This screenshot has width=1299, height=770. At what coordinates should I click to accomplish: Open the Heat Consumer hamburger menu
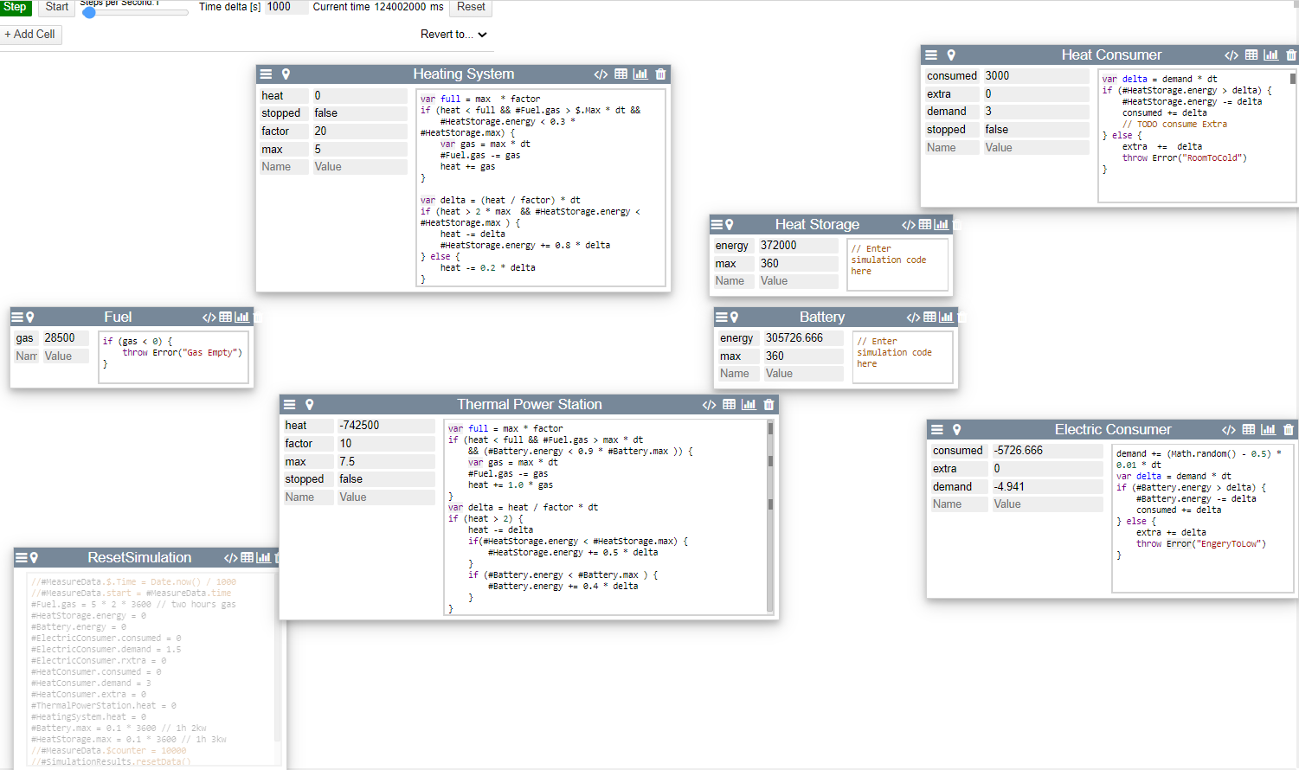point(931,55)
